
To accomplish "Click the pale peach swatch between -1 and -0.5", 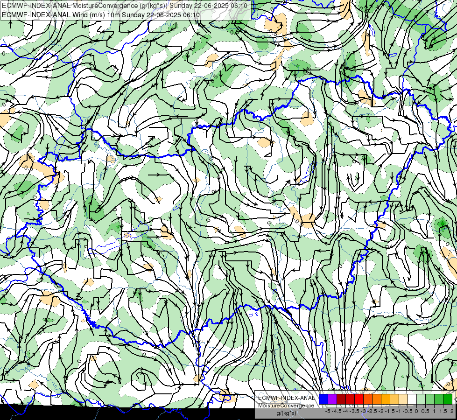I will [403, 399].
